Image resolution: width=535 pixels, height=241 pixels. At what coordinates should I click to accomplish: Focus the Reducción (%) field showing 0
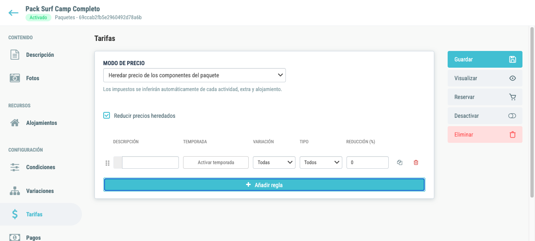coord(367,162)
